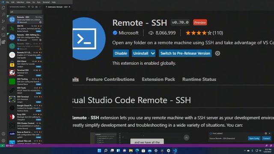Install the Pony SSH extension
Viewport: 274px width, 154px height.
coord(39,120)
